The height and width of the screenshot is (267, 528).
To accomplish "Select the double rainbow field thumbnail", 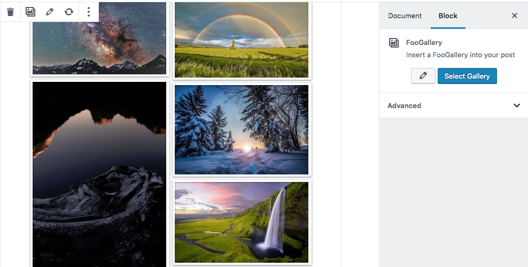I will 242,40.
